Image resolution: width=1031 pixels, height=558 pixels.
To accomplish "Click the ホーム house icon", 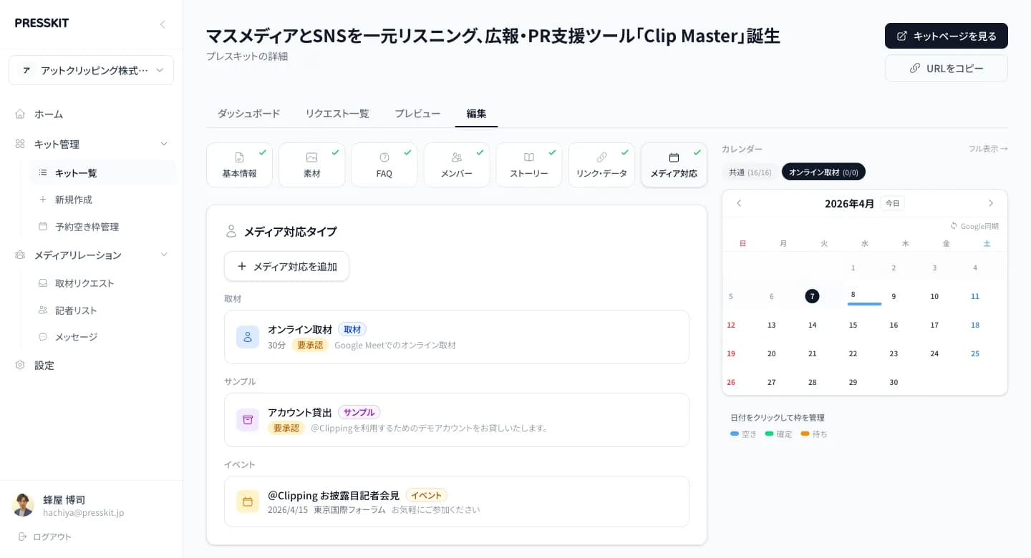I will coord(20,114).
